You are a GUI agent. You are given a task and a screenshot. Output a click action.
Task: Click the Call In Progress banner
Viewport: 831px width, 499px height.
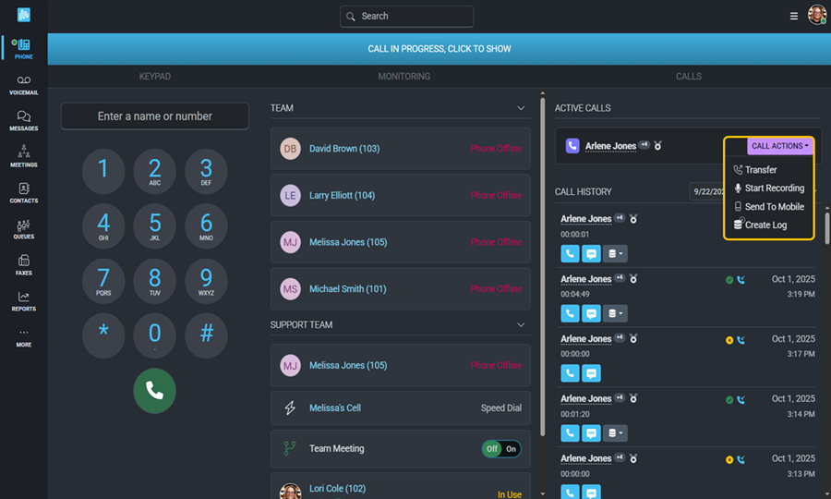coord(439,49)
